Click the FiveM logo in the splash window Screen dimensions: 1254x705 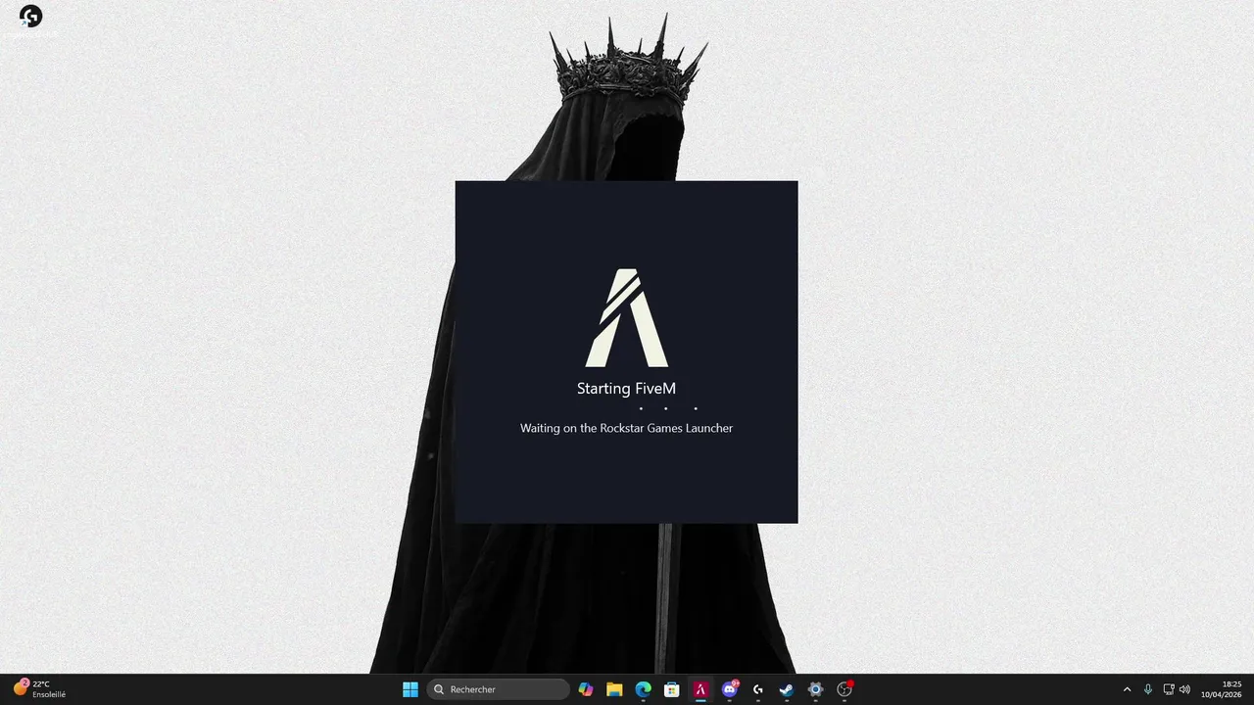pos(627,317)
